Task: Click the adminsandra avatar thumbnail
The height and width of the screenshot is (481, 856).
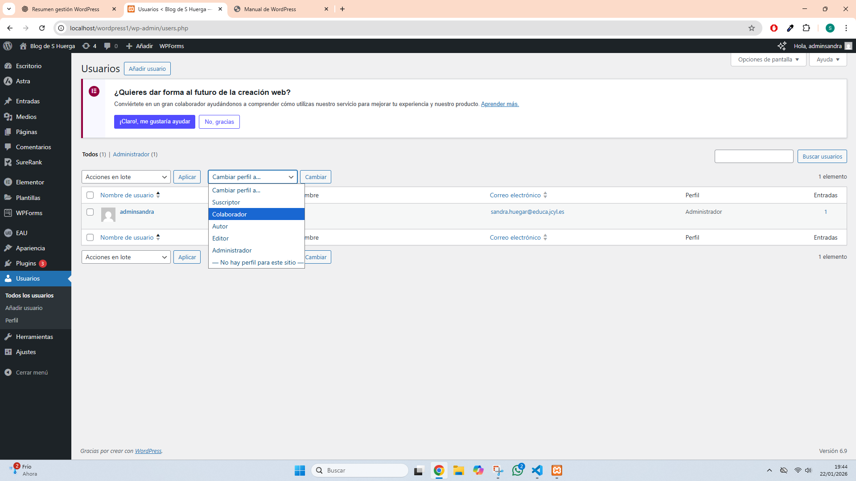Action: [108, 215]
